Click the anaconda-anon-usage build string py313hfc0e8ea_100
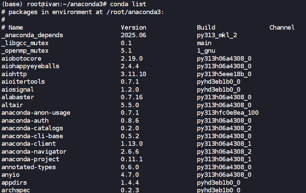Image resolution: width=306 pixels, height=193 pixels. pos(228,113)
